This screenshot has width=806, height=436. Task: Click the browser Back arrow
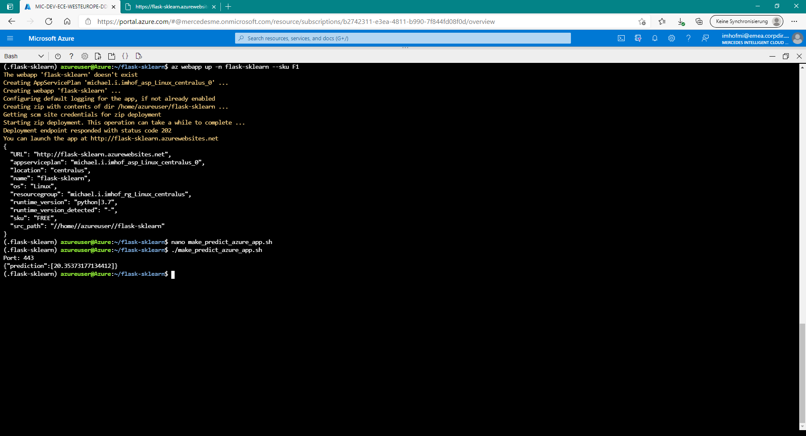click(x=12, y=21)
